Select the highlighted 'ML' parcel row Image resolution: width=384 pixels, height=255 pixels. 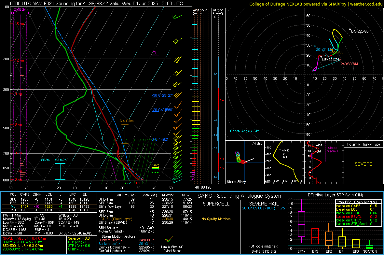[49, 207]
